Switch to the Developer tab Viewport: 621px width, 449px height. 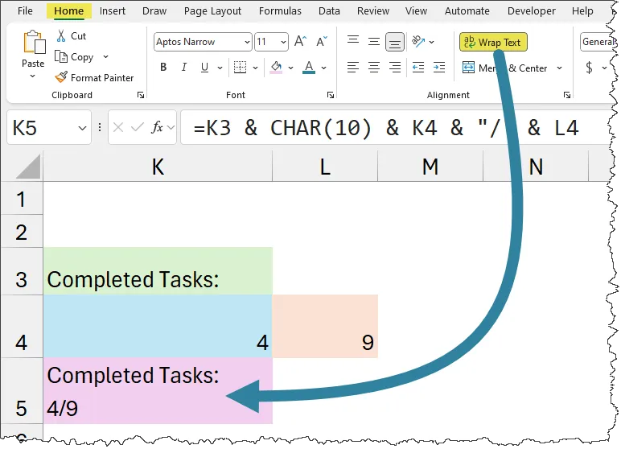pos(532,10)
